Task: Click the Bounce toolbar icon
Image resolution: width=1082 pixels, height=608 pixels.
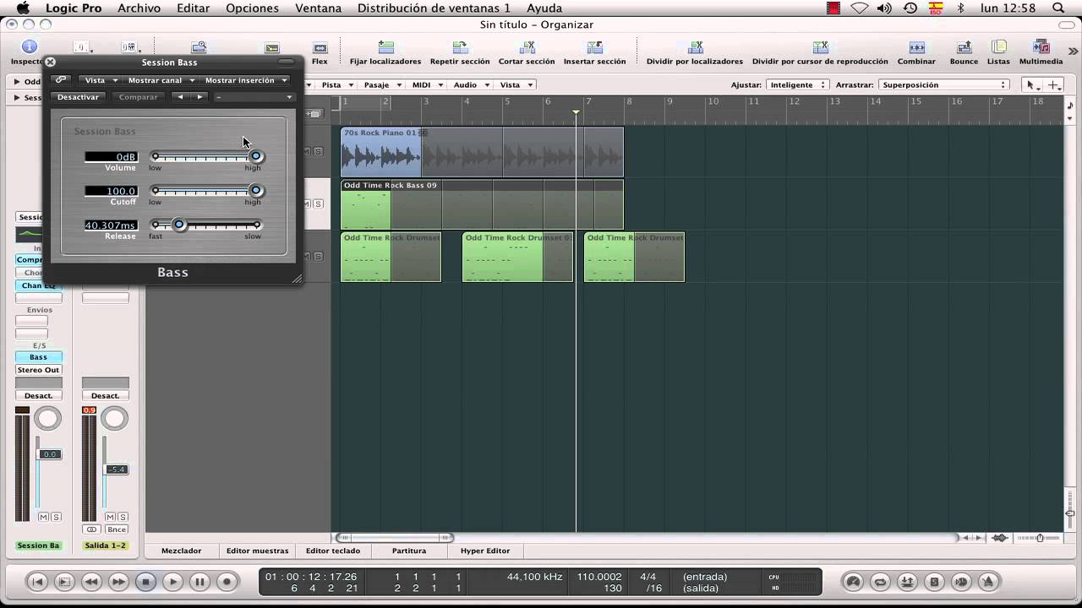Action: click(964, 48)
